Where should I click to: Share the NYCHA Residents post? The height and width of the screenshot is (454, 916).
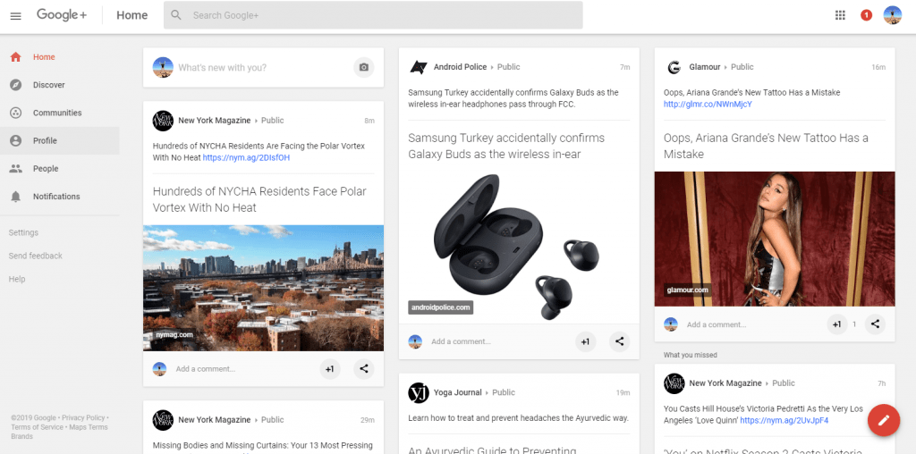click(x=364, y=369)
